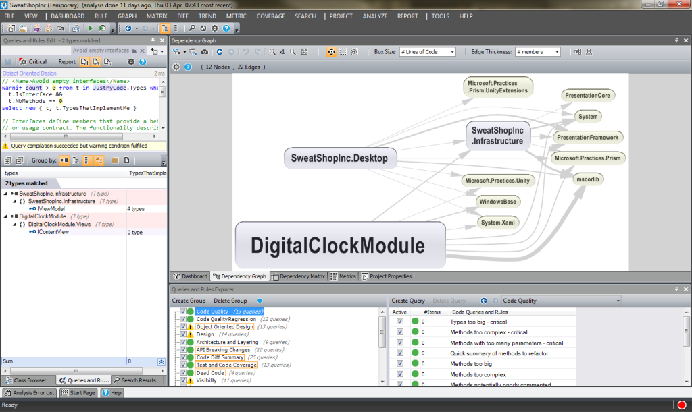The image size is (692, 412).
Task: Open the TREND menu
Action: coord(207,16)
